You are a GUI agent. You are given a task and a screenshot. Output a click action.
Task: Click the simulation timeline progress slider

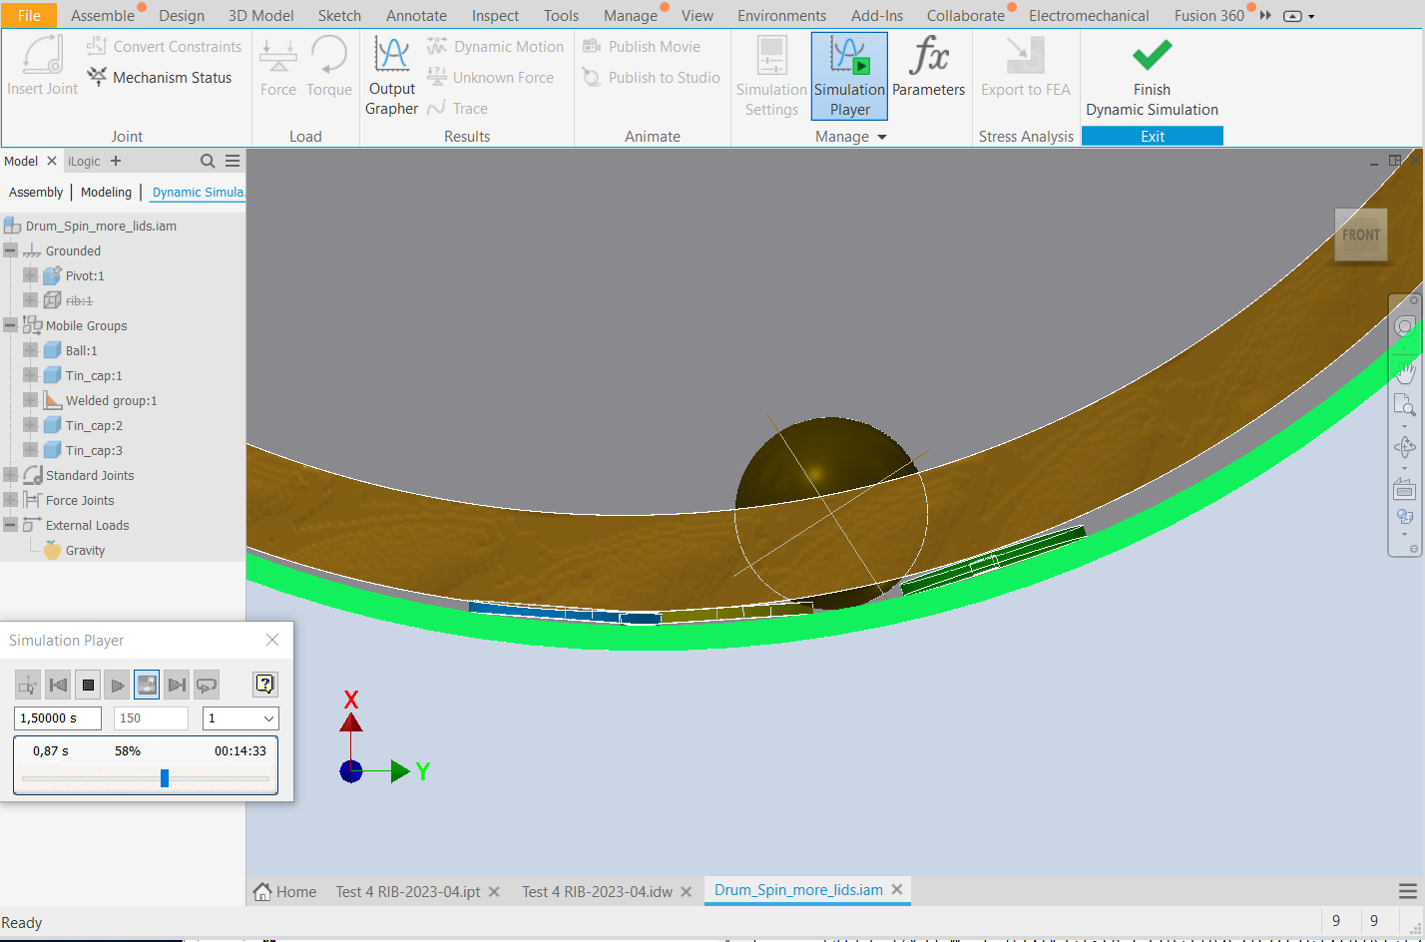(163, 777)
